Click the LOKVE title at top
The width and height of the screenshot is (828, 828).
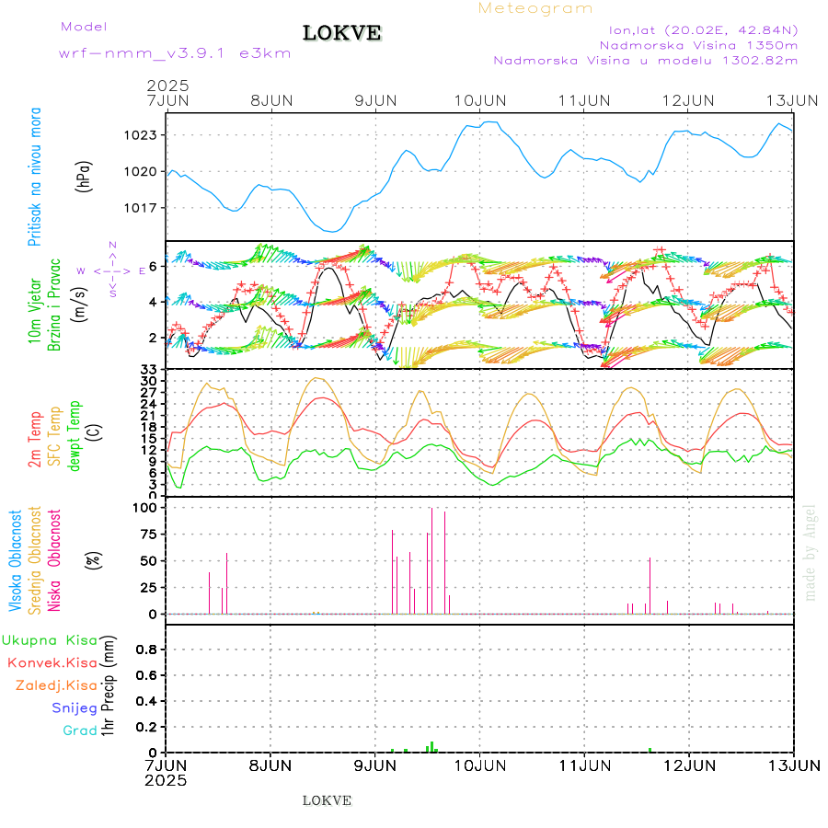tap(341, 33)
